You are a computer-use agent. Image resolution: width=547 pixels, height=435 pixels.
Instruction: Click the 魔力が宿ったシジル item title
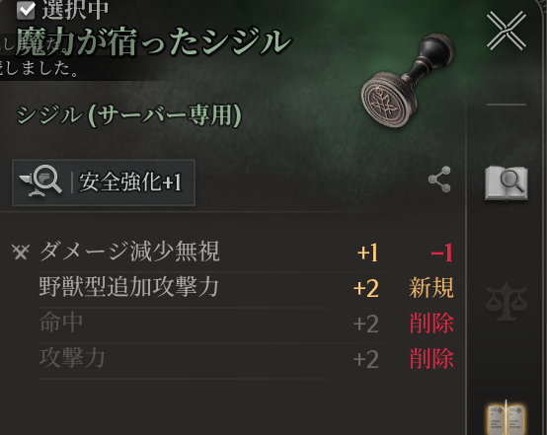(153, 41)
